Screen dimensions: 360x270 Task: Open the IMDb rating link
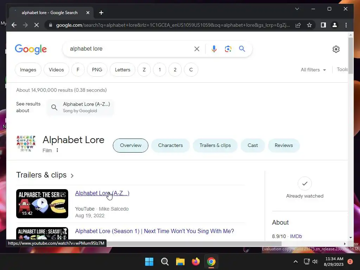coord(296,236)
